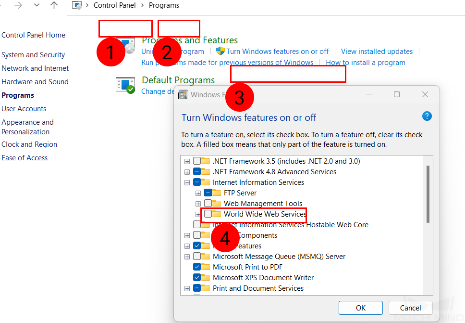Uncheck Microsoft XPS Document Writer

click(197, 278)
